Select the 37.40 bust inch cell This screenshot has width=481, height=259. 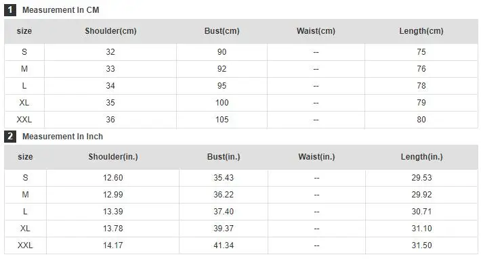(224, 212)
